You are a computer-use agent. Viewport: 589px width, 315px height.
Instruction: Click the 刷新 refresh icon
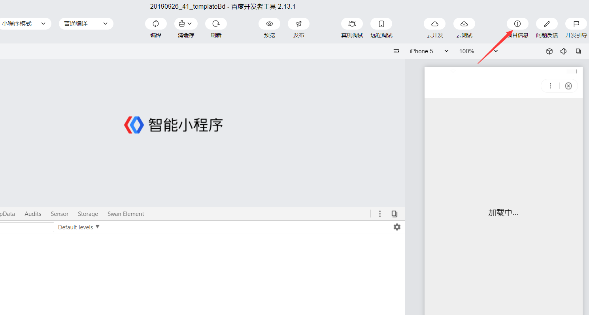tap(216, 24)
